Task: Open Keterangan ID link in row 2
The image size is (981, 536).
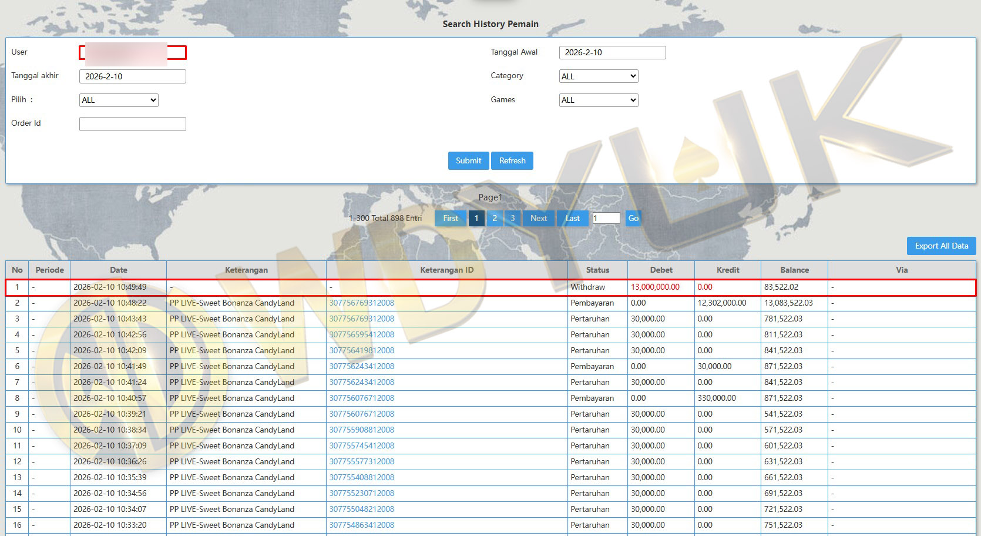Action: 361,303
